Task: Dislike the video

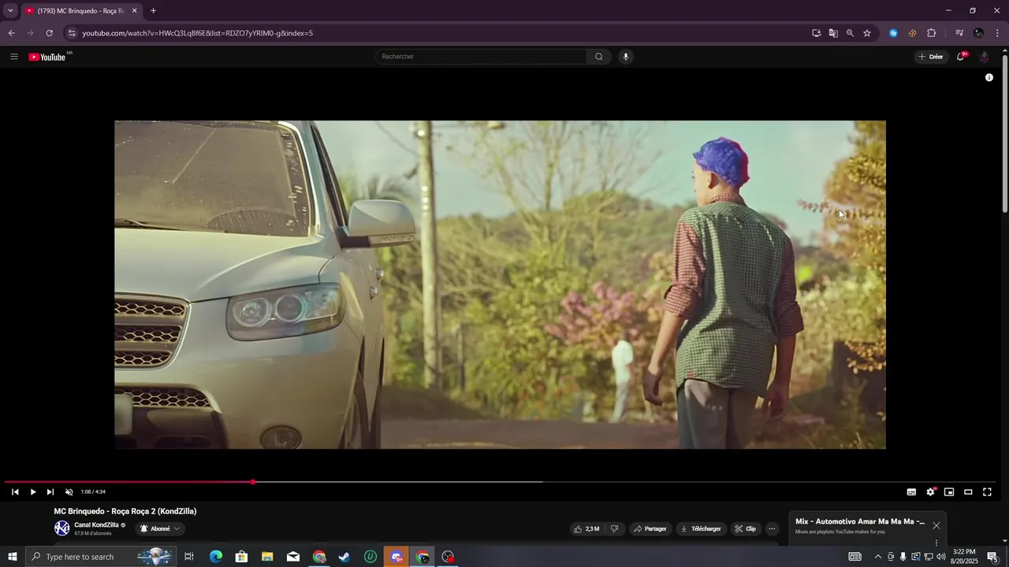Action: coord(614,529)
